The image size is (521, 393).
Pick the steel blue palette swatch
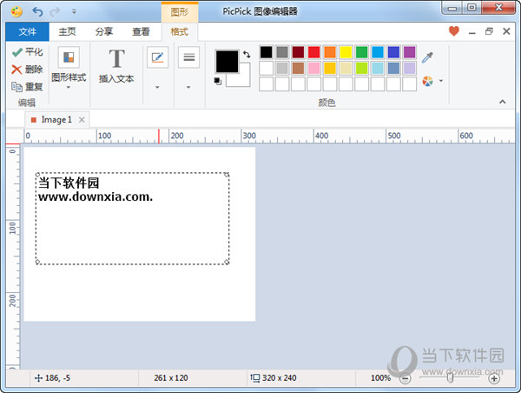click(393, 68)
